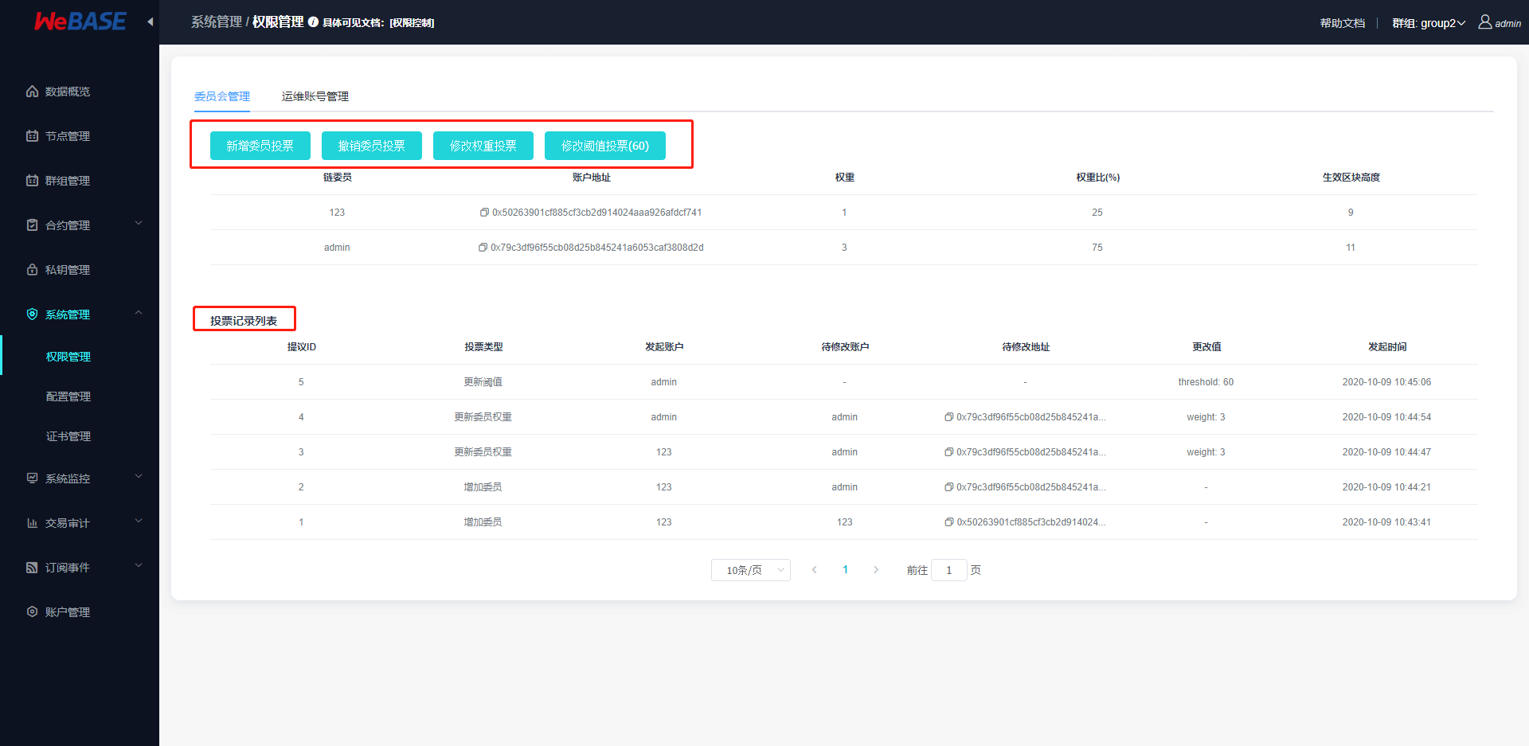Click the 发起时间 column header
The image size is (1529, 746).
(1386, 347)
